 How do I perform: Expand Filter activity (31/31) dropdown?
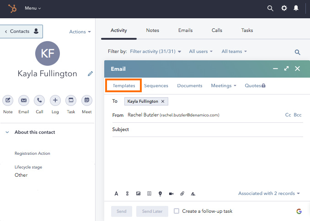pyautogui.click(x=155, y=51)
